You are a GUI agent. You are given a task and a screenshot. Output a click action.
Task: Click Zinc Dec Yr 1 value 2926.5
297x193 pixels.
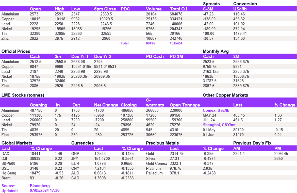[x=77, y=86]
